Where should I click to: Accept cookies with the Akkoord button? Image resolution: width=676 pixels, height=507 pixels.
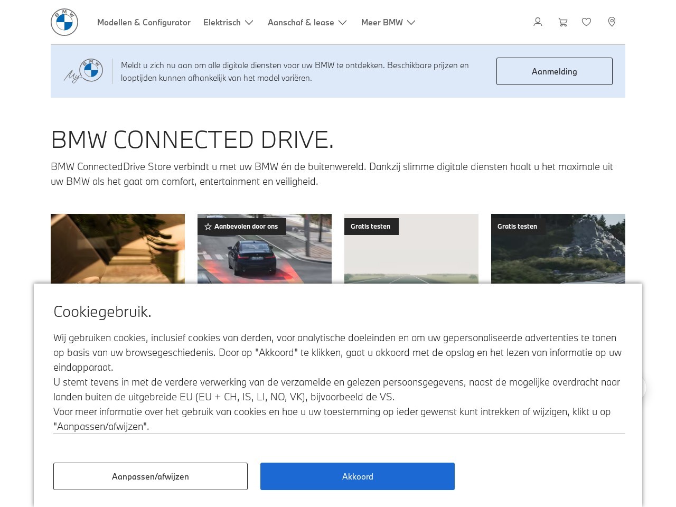point(358,476)
